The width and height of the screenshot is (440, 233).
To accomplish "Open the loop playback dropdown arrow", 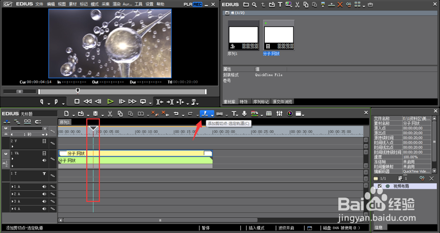I will (150, 103).
